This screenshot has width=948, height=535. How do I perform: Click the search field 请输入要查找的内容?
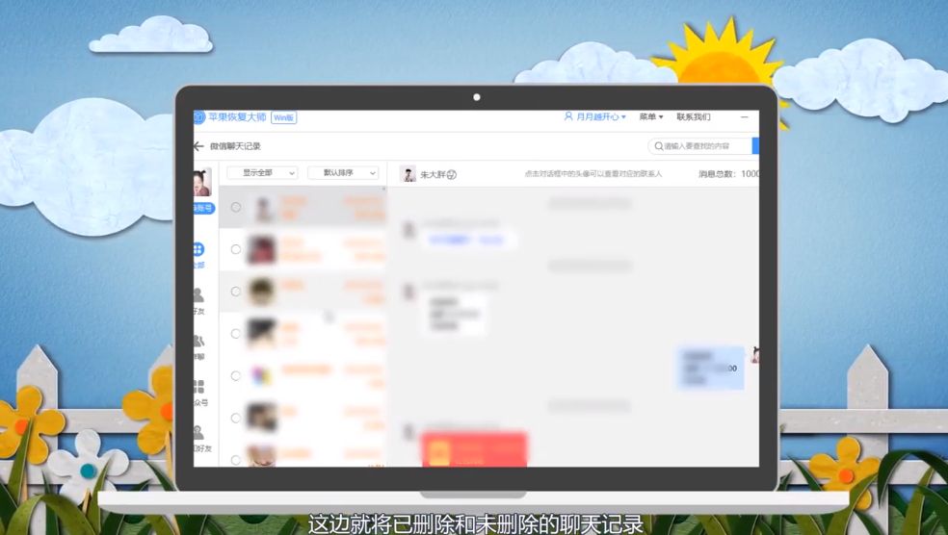700,146
